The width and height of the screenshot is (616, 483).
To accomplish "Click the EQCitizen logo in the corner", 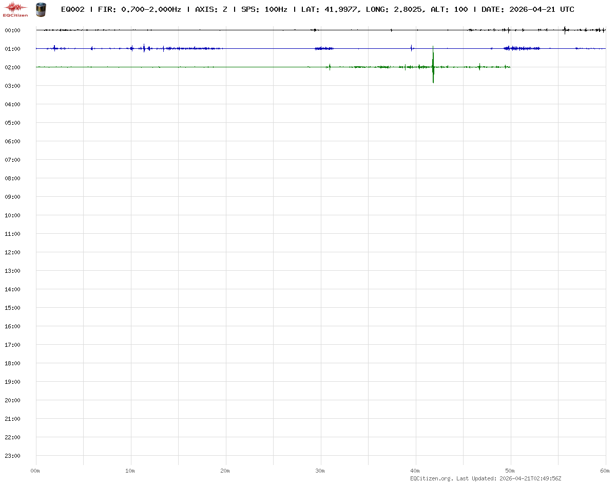I will (x=15, y=9).
